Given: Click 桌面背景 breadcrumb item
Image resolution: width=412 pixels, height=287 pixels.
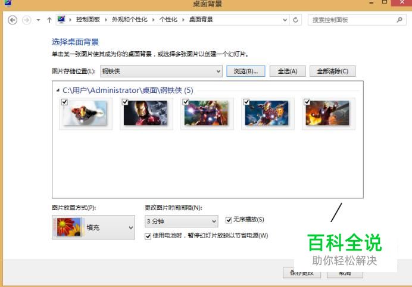Looking at the screenshot, I should point(201,20).
